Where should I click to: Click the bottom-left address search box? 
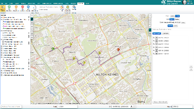pyautogui.click(x=12, y=107)
